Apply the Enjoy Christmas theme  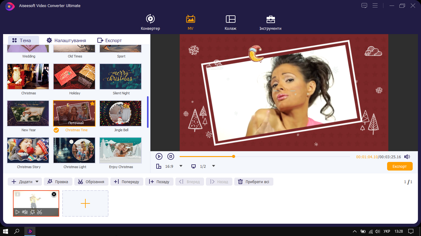pos(121,150)
